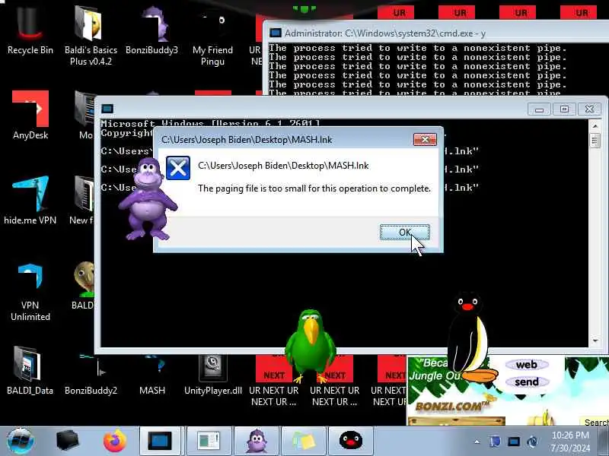Select the UnityPlayer.dll file icon
609x456 pixels.
213,374
